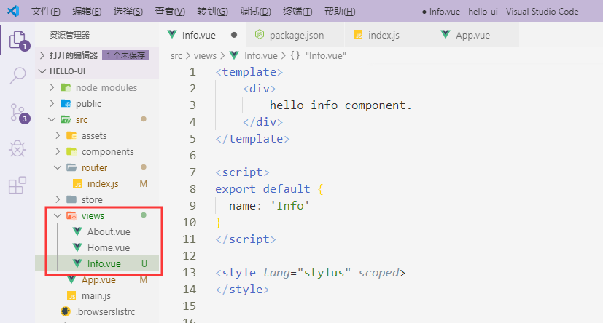The image size is (603, 323).
Task: Switch to the index.js editor tab
Action: tap(389, 35)
